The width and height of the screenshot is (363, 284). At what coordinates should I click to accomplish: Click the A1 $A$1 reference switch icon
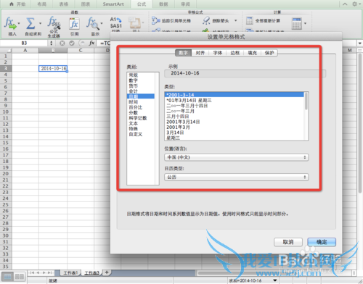[116, 22]
